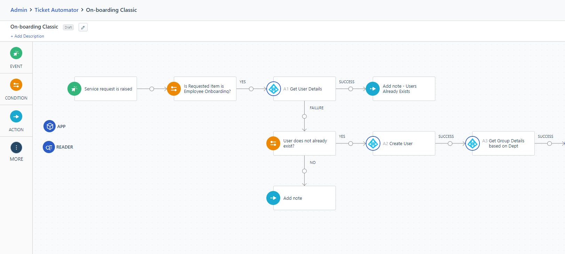Screen dimensions: 565x254
Task: Go to Ticket Automator breadcrumb
Action: 57,10
